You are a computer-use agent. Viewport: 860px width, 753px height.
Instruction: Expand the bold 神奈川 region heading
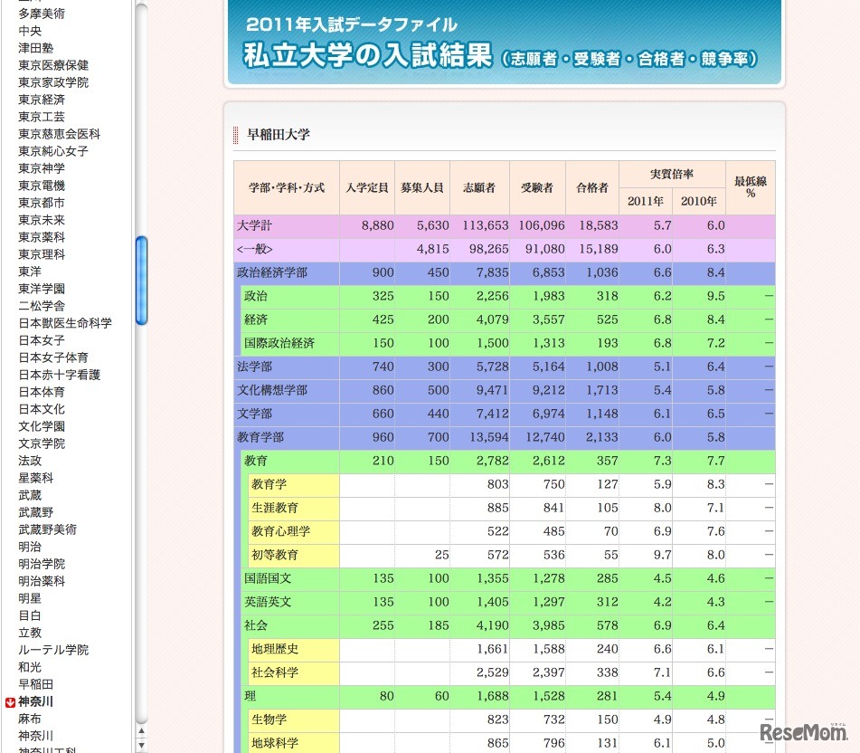pyautogui.click(x=35, y=701)
